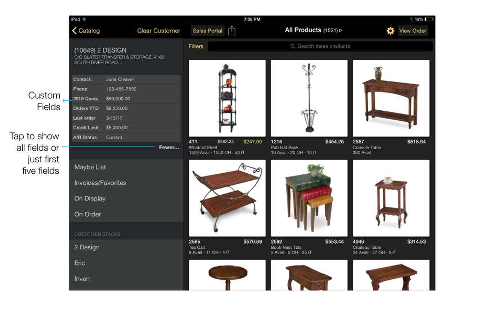Screen dimensions: 504x311
Task: Collapse fields with Fewer...
Action: [x=169, y=147]
